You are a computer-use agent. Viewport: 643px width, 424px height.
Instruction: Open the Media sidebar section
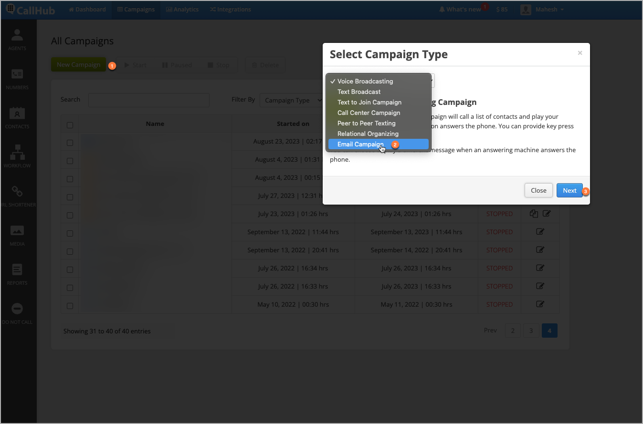point(17,235)
